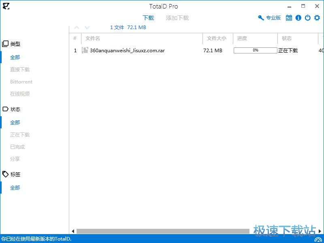Click the horizontal scrollbar thumb
Image resolution: width=324 pixels, height=243 pixels.
coord(163,231)
